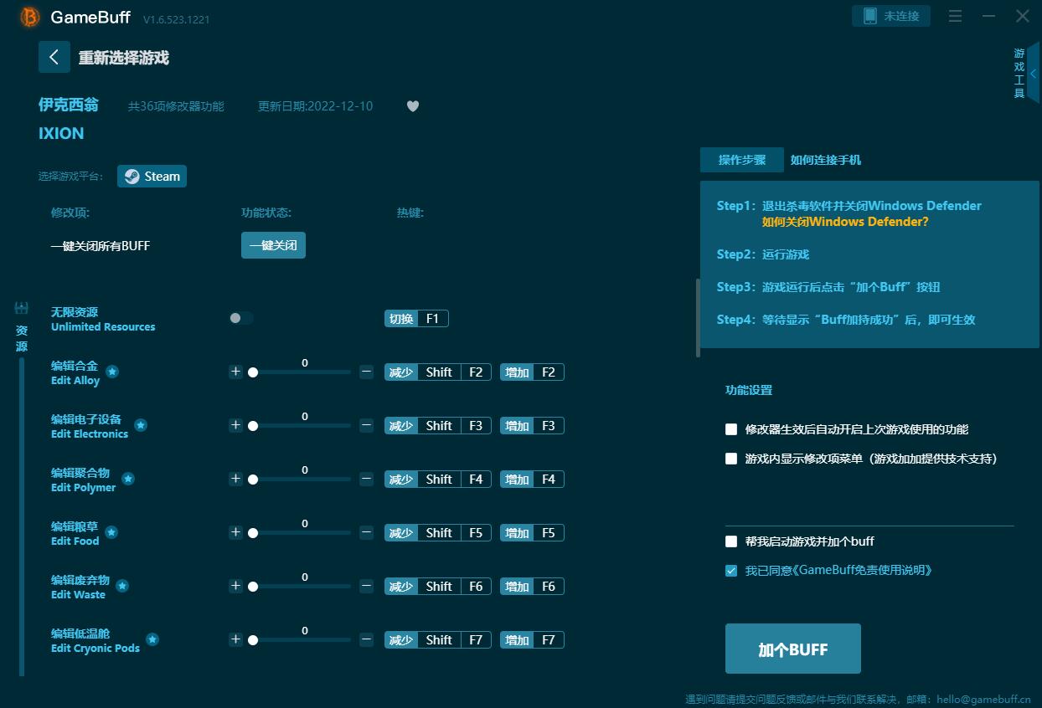
Task: Click 一键关闭 button
Action: pos(273,245)
